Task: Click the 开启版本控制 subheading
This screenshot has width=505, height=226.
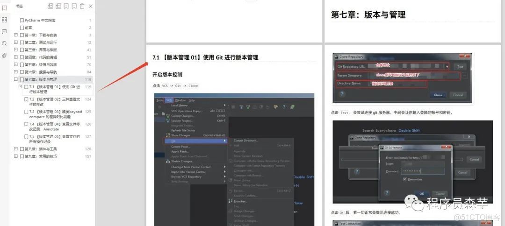Action: (x=167, y=75)
